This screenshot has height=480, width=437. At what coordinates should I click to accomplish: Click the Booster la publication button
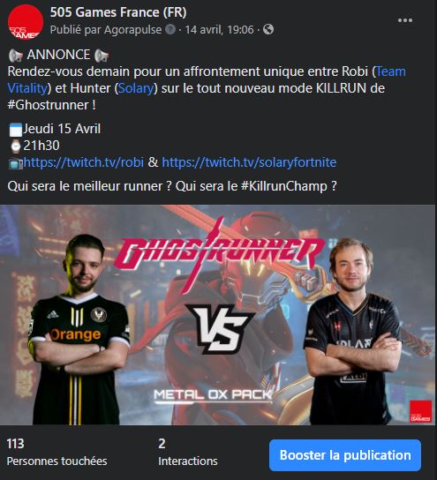tap(345, 455)
